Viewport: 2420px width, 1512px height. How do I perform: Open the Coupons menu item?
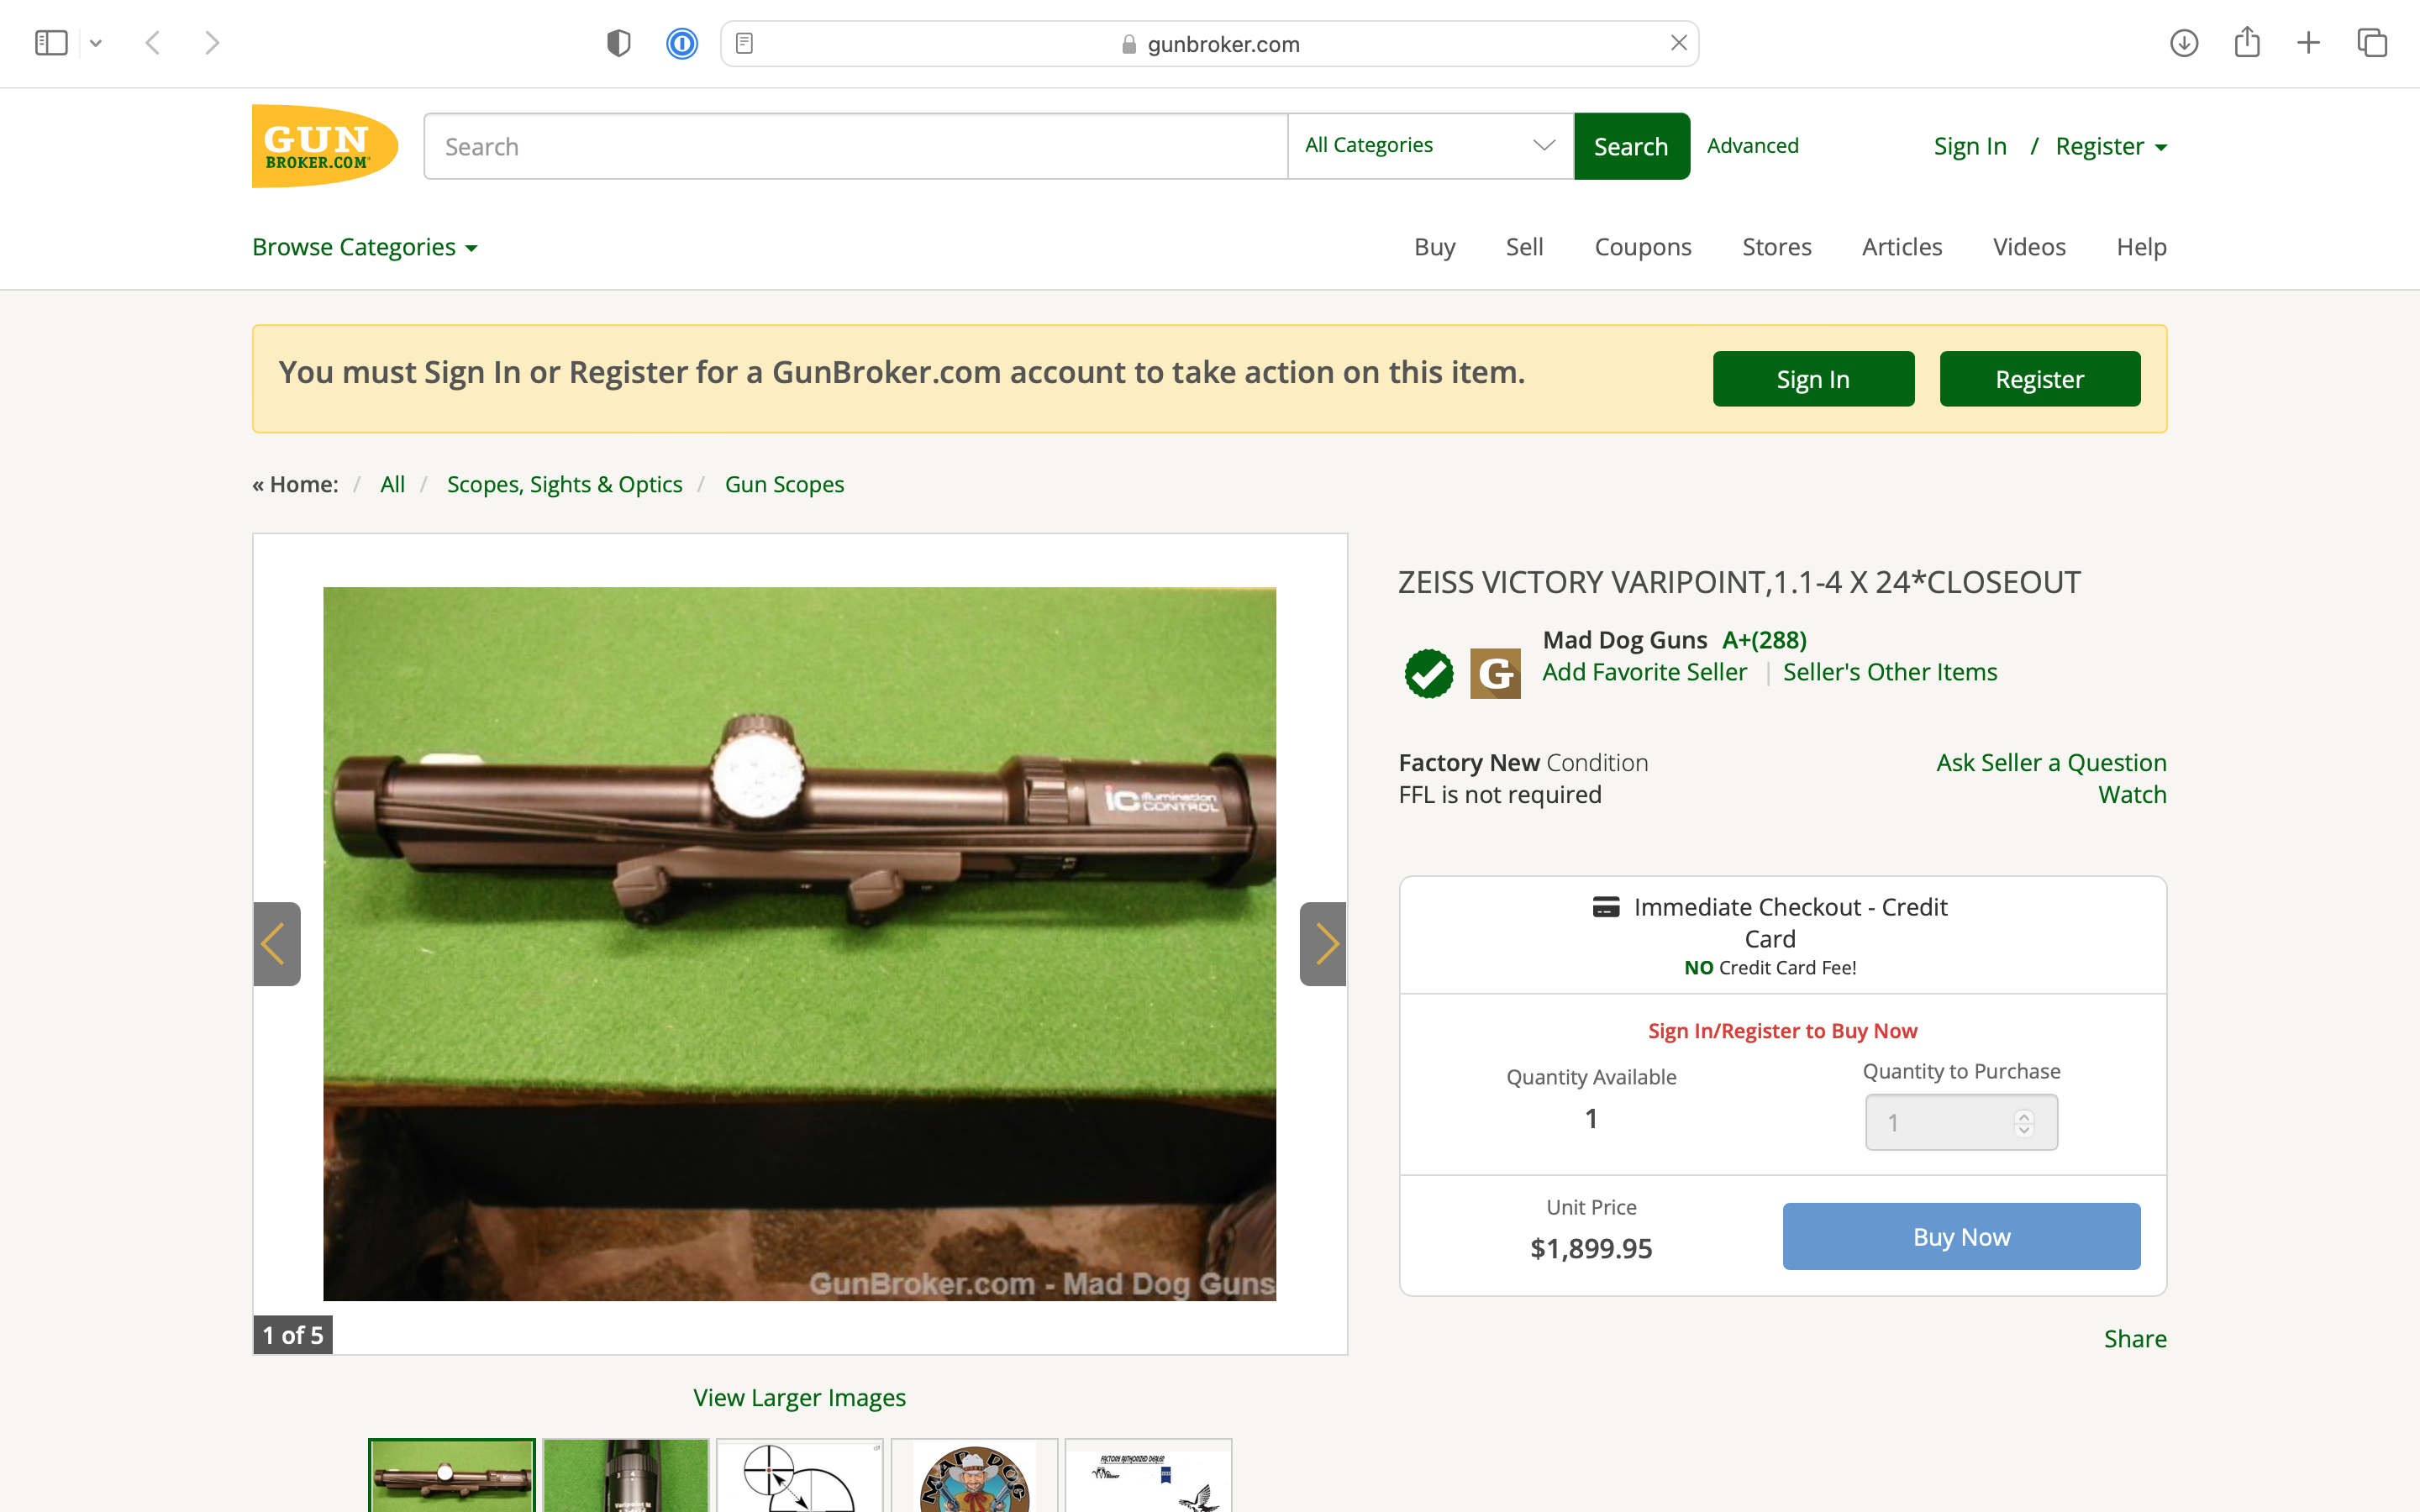(1642, 247)
